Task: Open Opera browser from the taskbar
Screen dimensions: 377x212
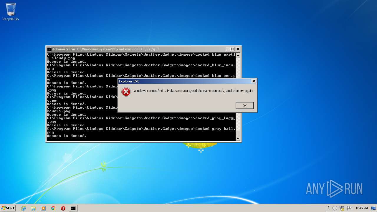Action: [x=63, y=208]
